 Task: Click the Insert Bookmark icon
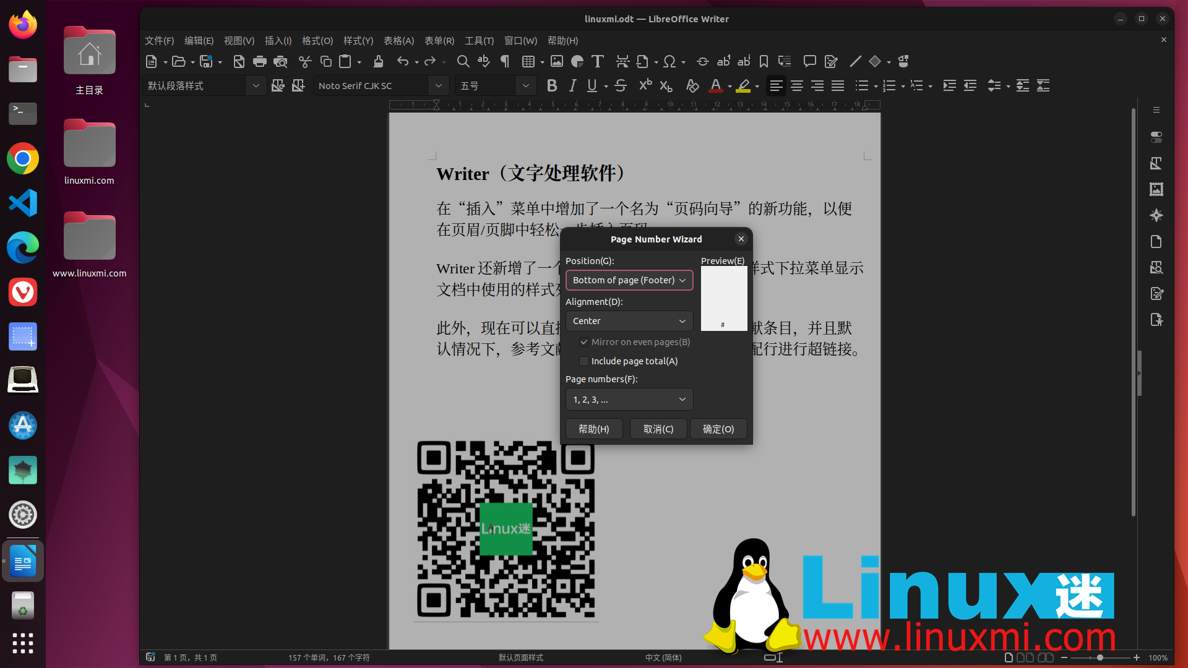[764, 61]
